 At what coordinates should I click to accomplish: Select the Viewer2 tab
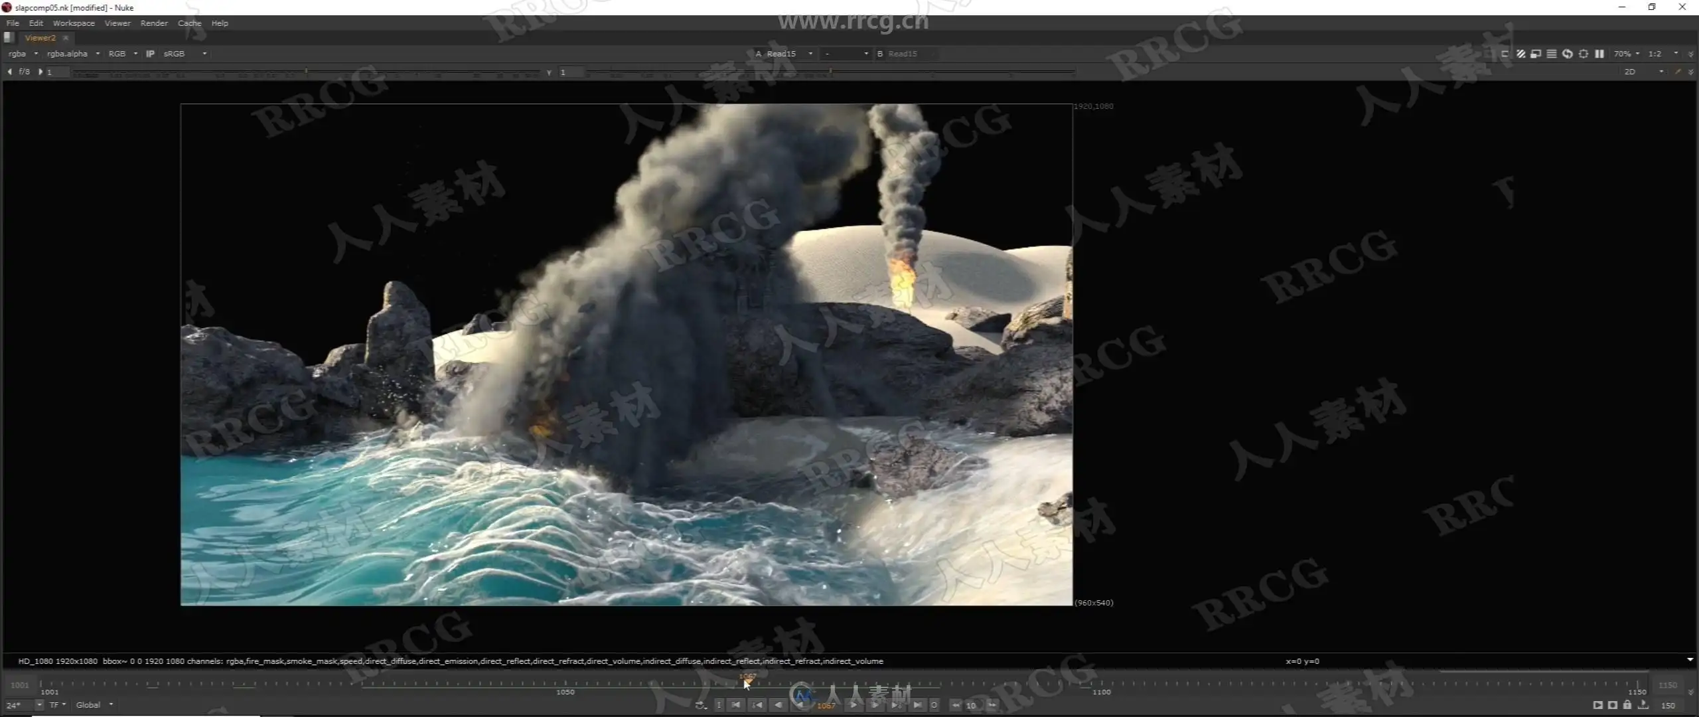tap(40, 38)
